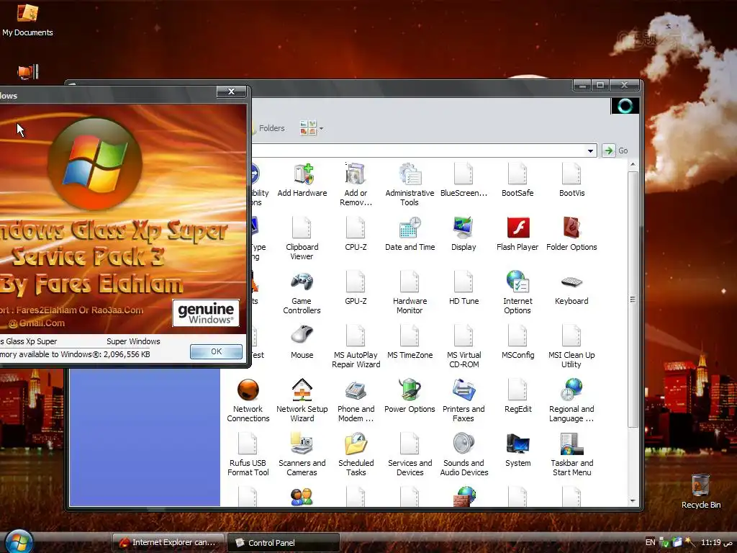The height and width of the screenshot is (553, 737).
Task: Open the System applet
Action: pos(517,450)
